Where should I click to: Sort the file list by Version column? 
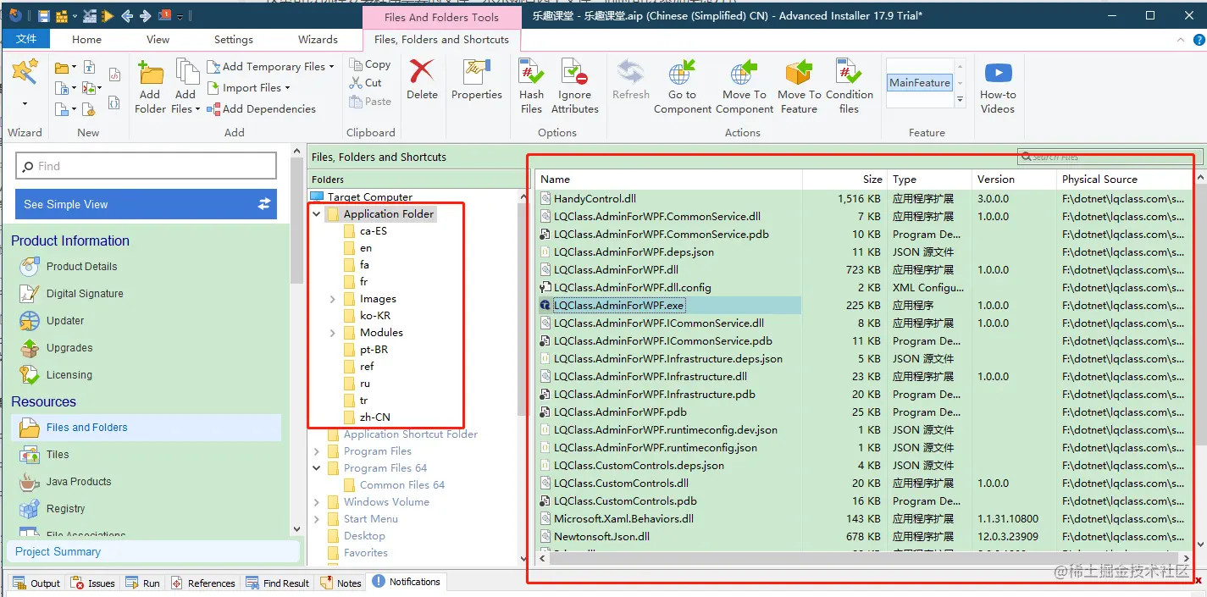point(1013,179)
